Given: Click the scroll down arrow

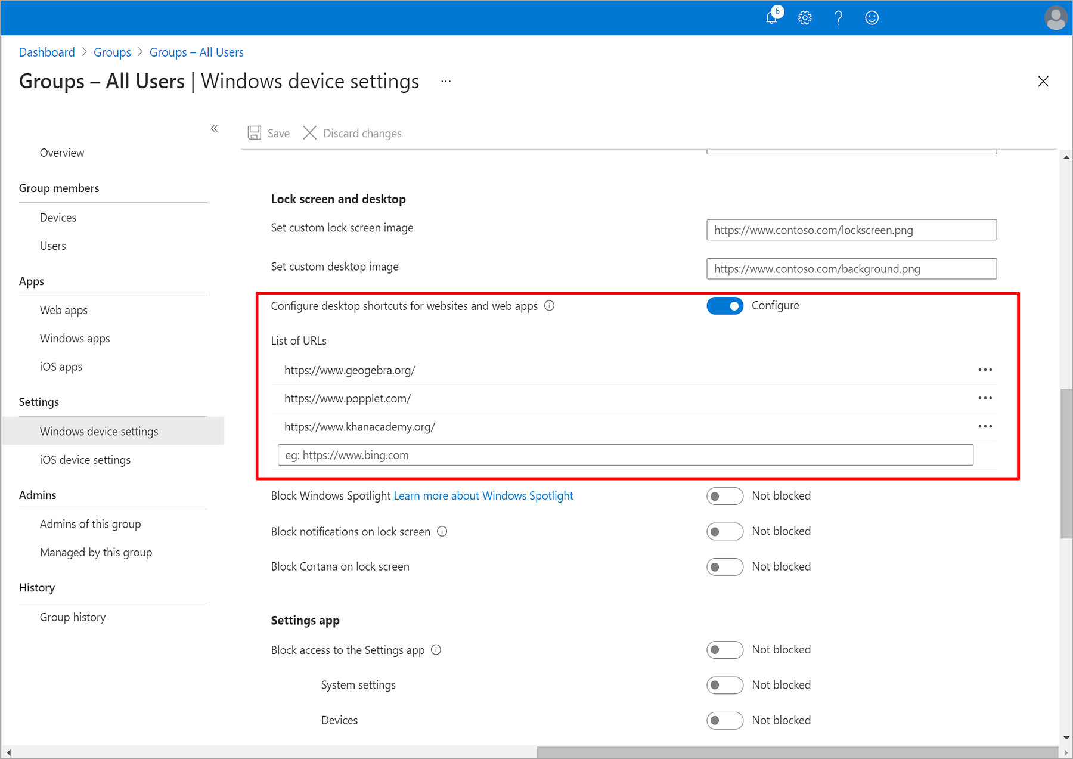Looking at the screenshot, I should [x=1066, y=738].
